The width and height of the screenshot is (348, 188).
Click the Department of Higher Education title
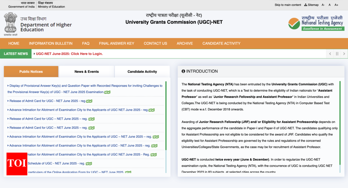click(x=46, y=27)
